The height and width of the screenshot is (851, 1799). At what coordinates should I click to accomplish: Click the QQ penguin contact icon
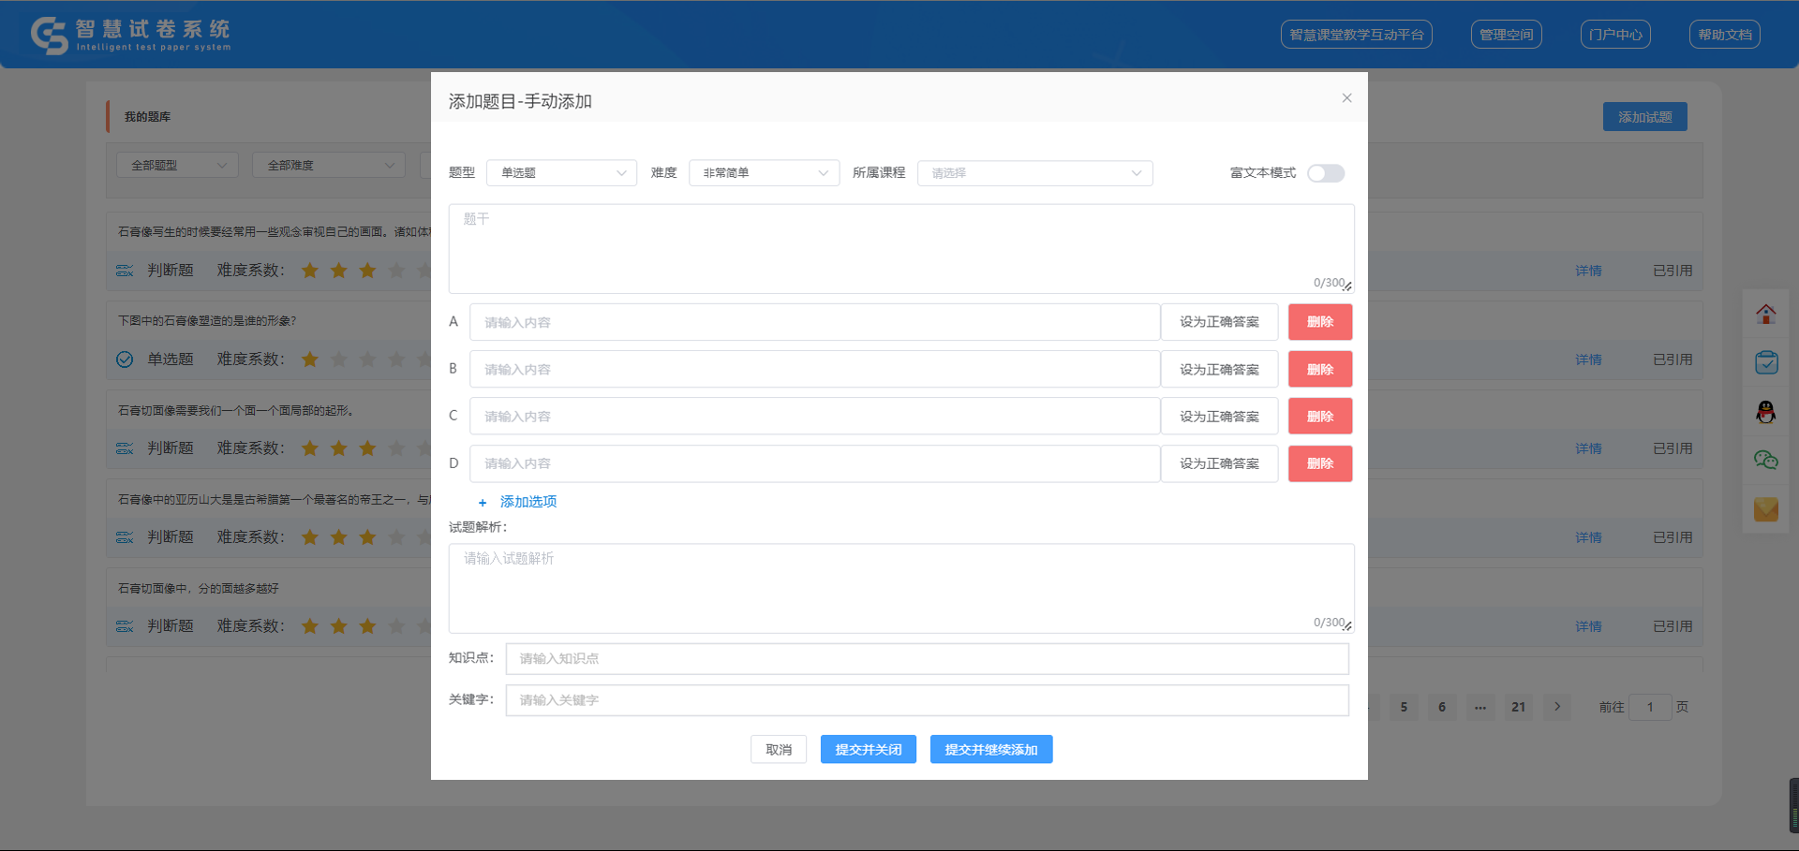tap(1765, 412)
